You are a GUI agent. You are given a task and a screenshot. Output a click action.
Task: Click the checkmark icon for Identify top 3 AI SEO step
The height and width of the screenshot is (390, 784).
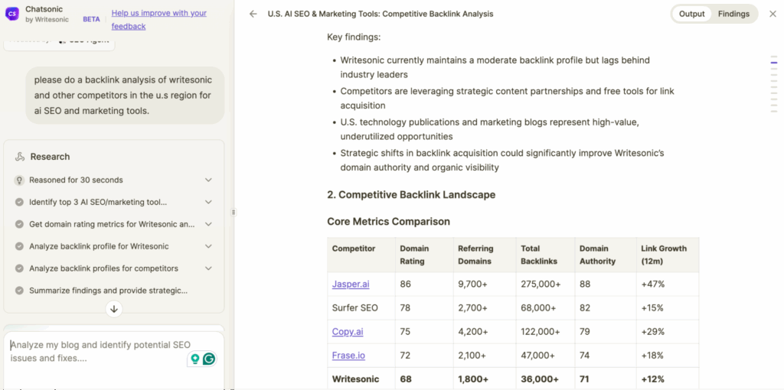[19, 202]
